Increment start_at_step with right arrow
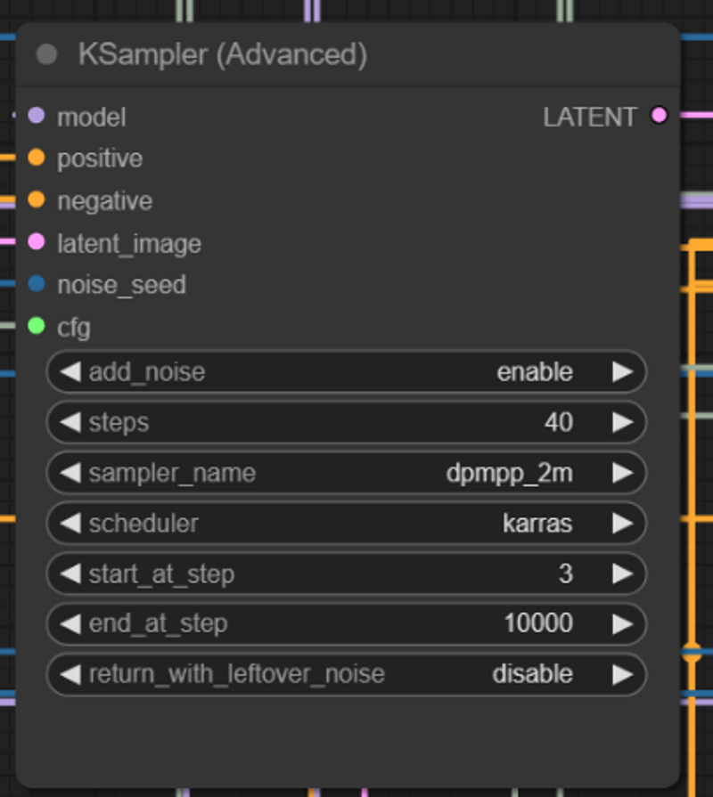 (x=622, y=573)
